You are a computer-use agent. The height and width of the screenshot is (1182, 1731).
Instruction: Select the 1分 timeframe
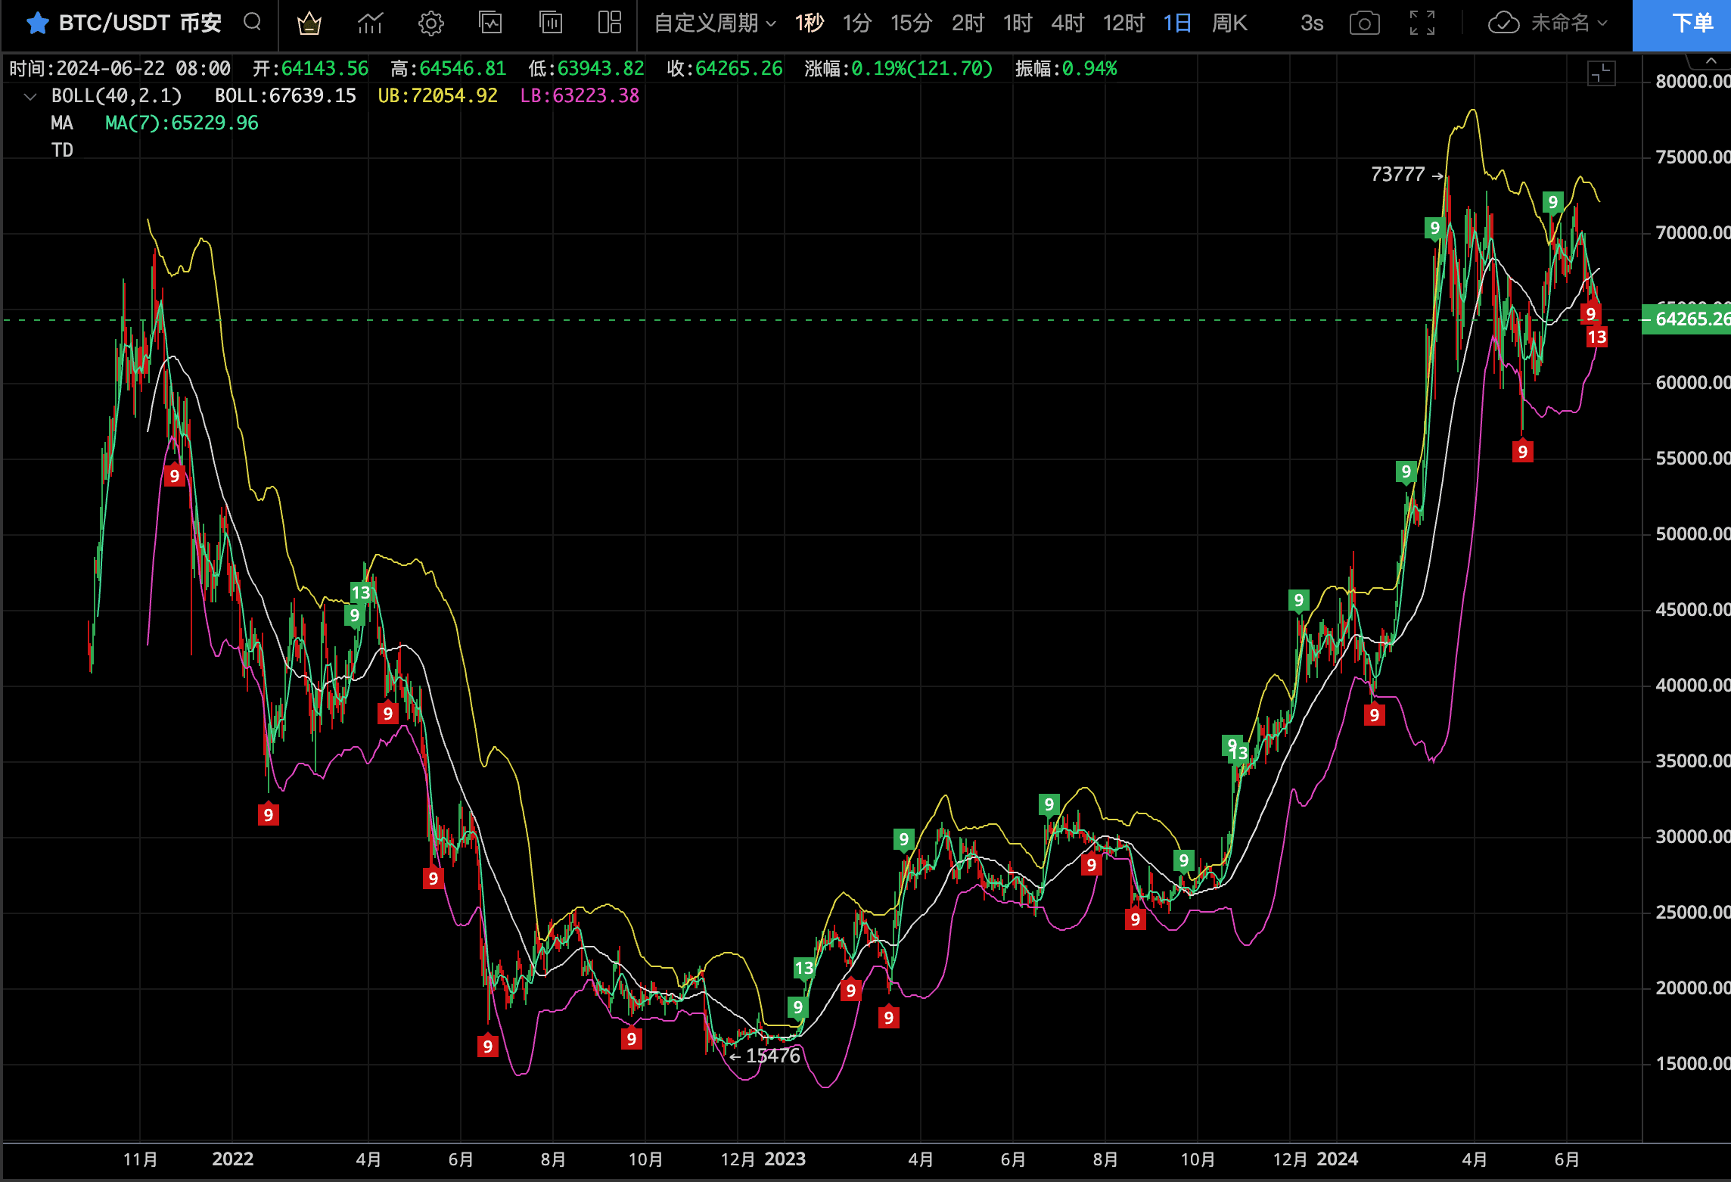(x=857, y=23)
